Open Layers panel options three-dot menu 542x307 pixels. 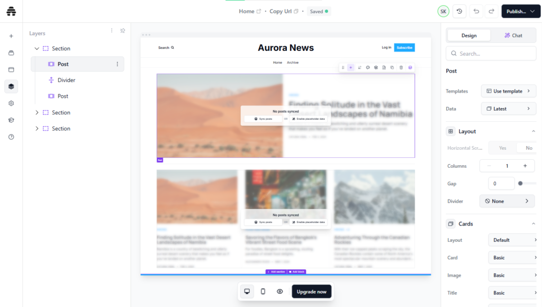point(112,30)
